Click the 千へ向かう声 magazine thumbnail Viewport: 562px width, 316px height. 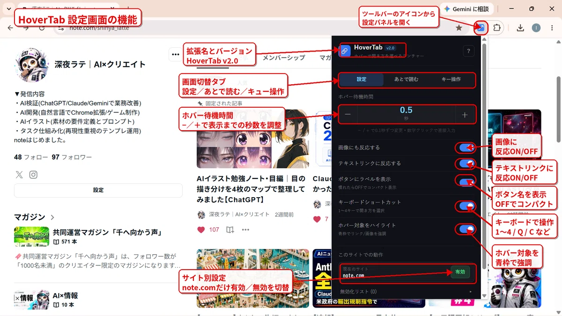pos(31,236)
